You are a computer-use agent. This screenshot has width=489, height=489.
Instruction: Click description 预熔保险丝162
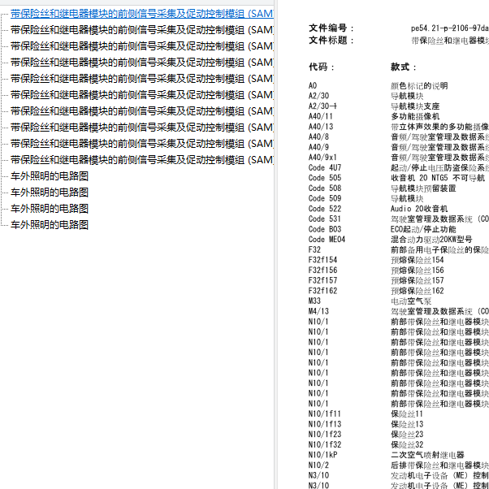point(417,292)
